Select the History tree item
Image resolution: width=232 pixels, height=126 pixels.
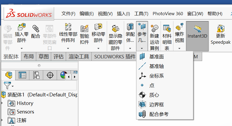[21, 103]
